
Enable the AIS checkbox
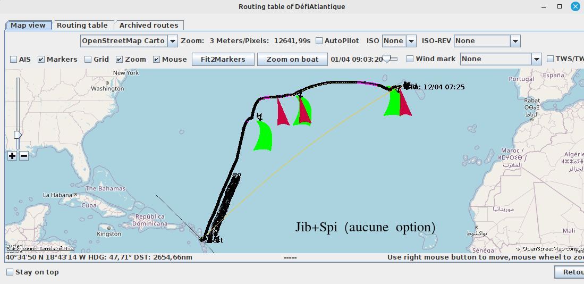[14, 60]
